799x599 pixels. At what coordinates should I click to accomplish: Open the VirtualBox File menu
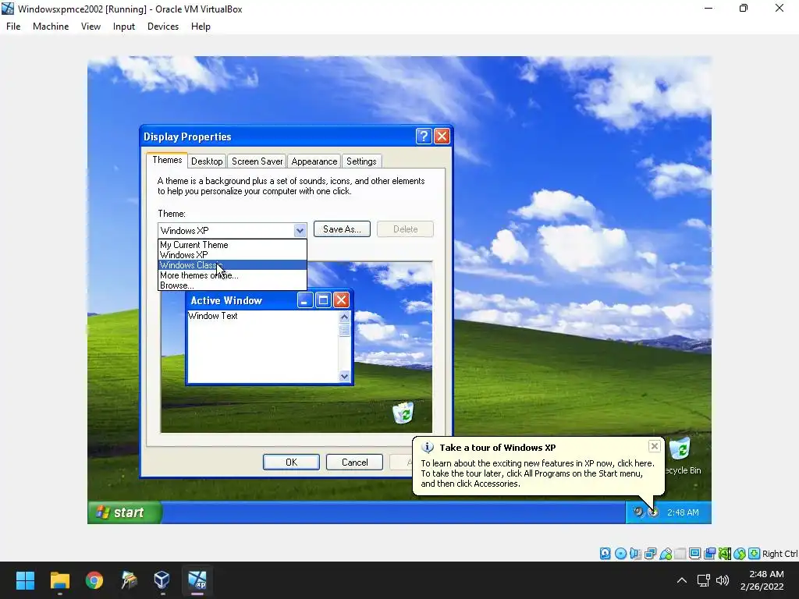click(13, 27)
